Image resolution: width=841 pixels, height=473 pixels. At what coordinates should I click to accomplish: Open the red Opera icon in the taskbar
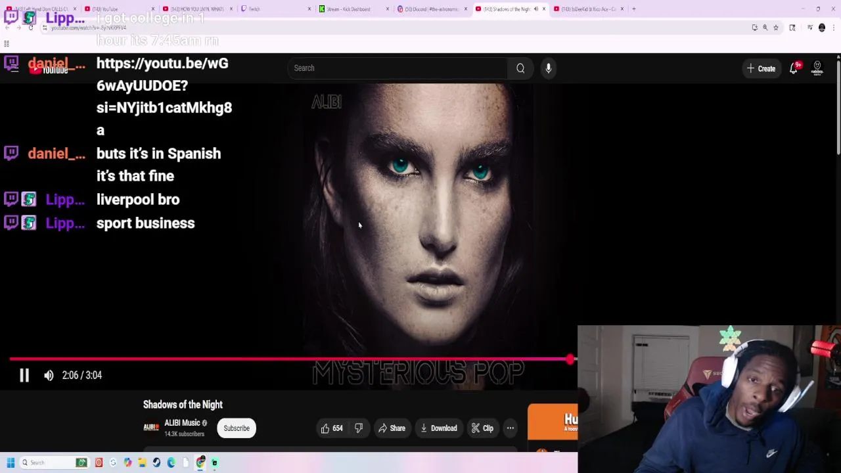[x=99, y=462]
